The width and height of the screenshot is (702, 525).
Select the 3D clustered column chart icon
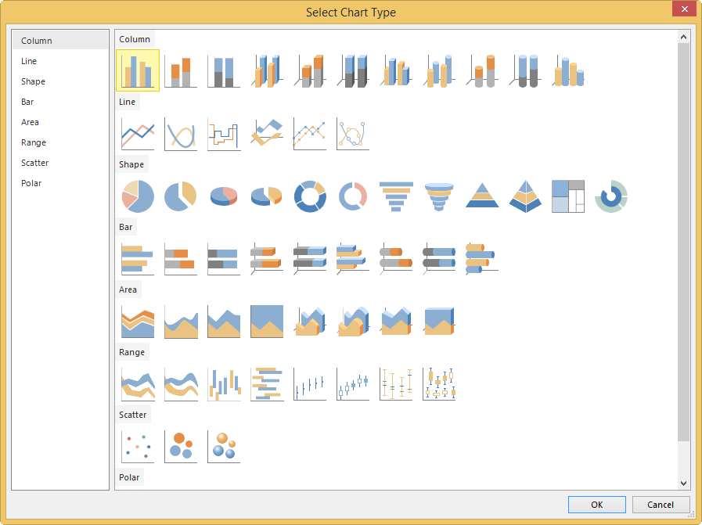pos(267,70)
